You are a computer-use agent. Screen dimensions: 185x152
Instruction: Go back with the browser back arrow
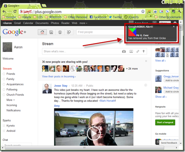click(x=4, y=12)
